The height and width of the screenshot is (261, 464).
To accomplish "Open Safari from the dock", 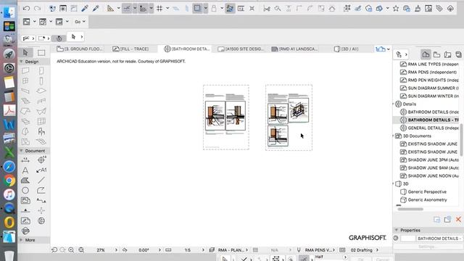I will (x=9, y=167).
